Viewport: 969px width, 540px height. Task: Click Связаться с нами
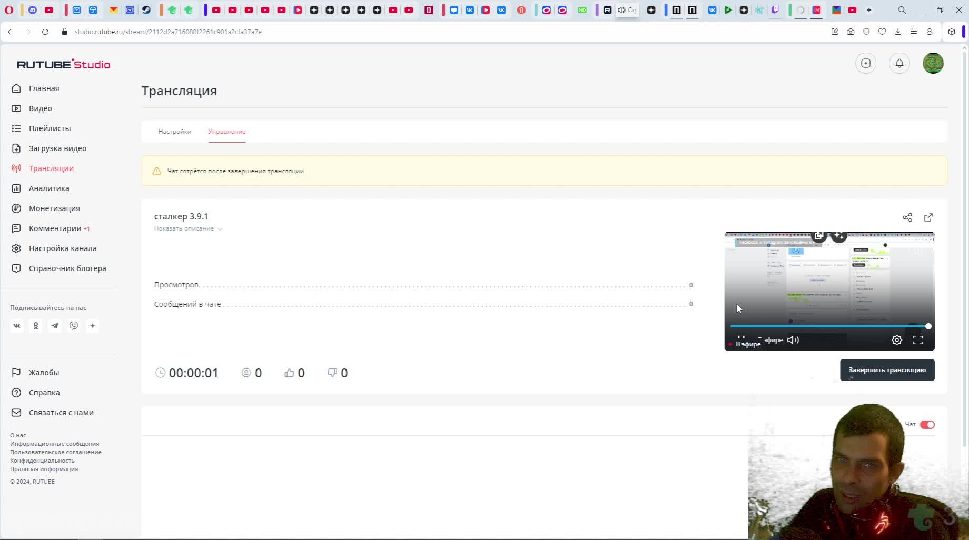(x=52, y=413)
